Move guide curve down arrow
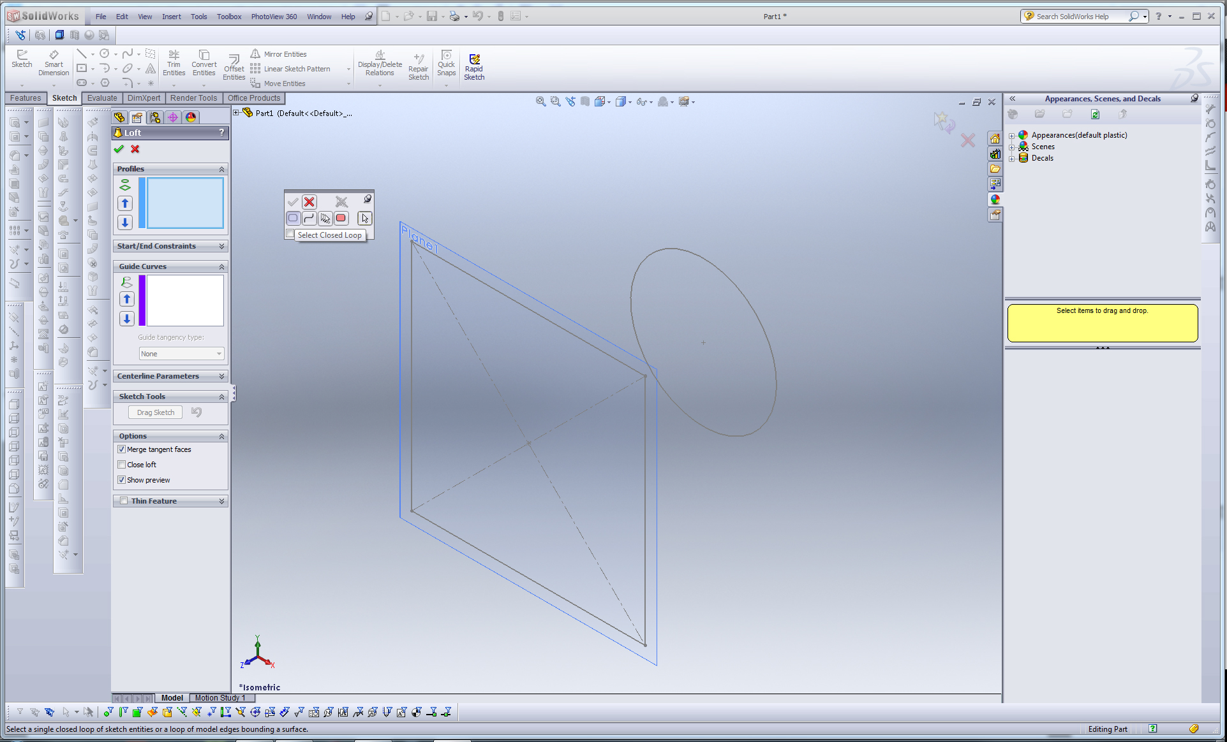This screenshot has height=742, width=1227. (x=127, y=319)
